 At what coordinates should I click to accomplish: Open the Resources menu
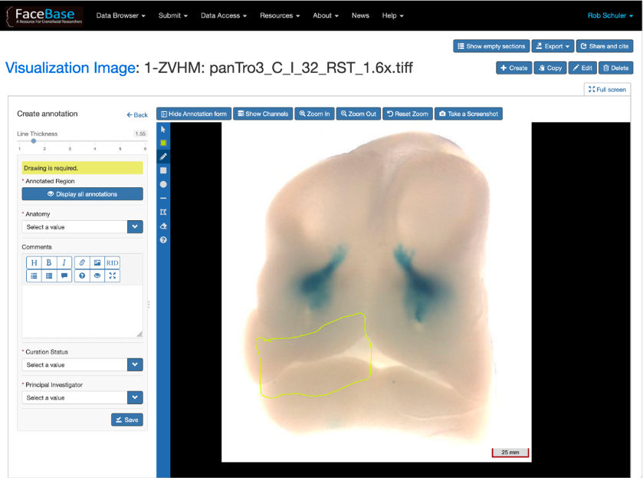tap(279, 15)
